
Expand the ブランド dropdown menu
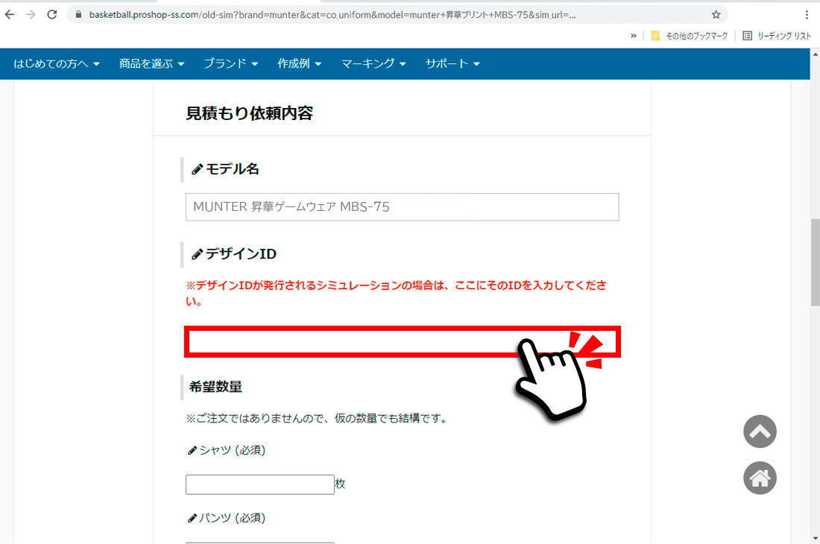pos(231,64)
